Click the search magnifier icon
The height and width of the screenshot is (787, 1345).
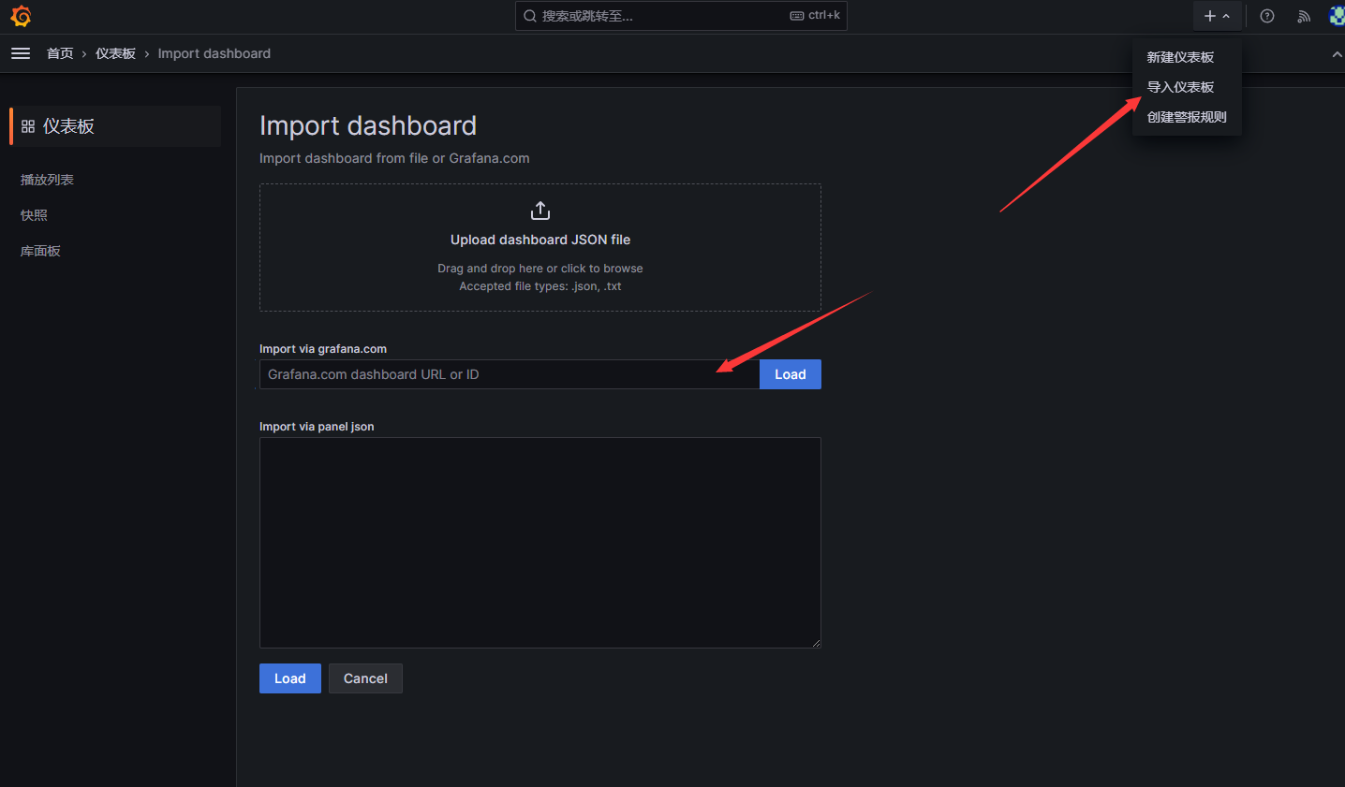click(530, 16)
